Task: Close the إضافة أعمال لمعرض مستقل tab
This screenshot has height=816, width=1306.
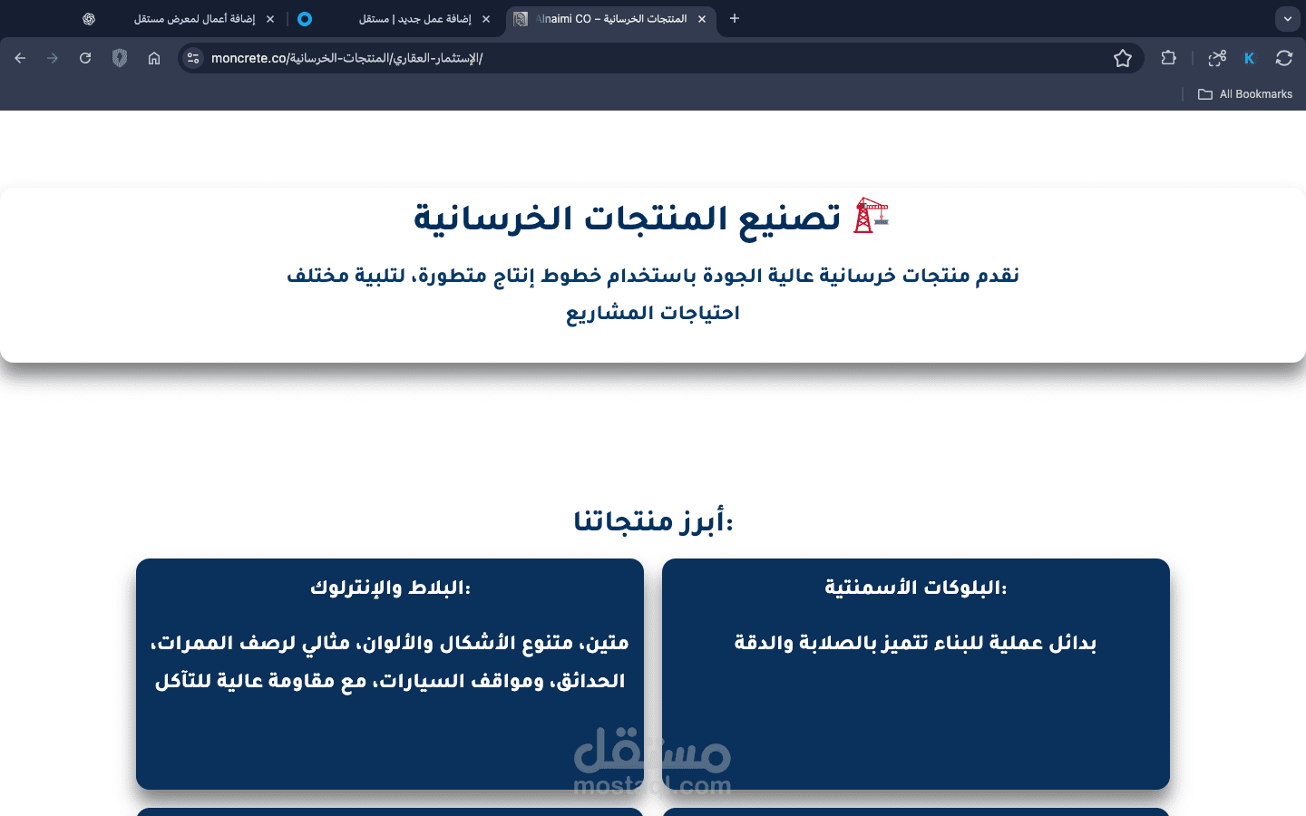Action: (x=270, y=18)
